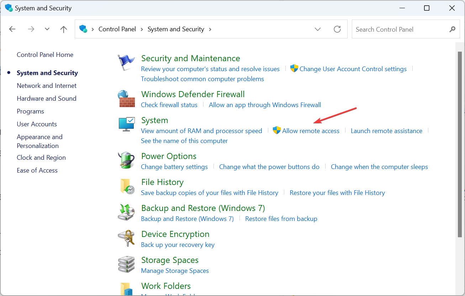Click the Security and Maintenance flag icon
The image size is (465, 296).
126,63
